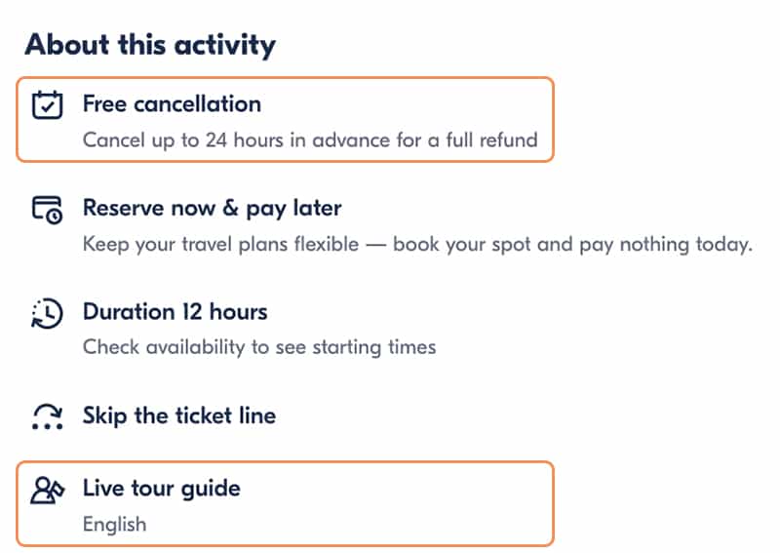Click the Reserve now pay later card icon
780x553 pixels.
[x=47, y=209]
